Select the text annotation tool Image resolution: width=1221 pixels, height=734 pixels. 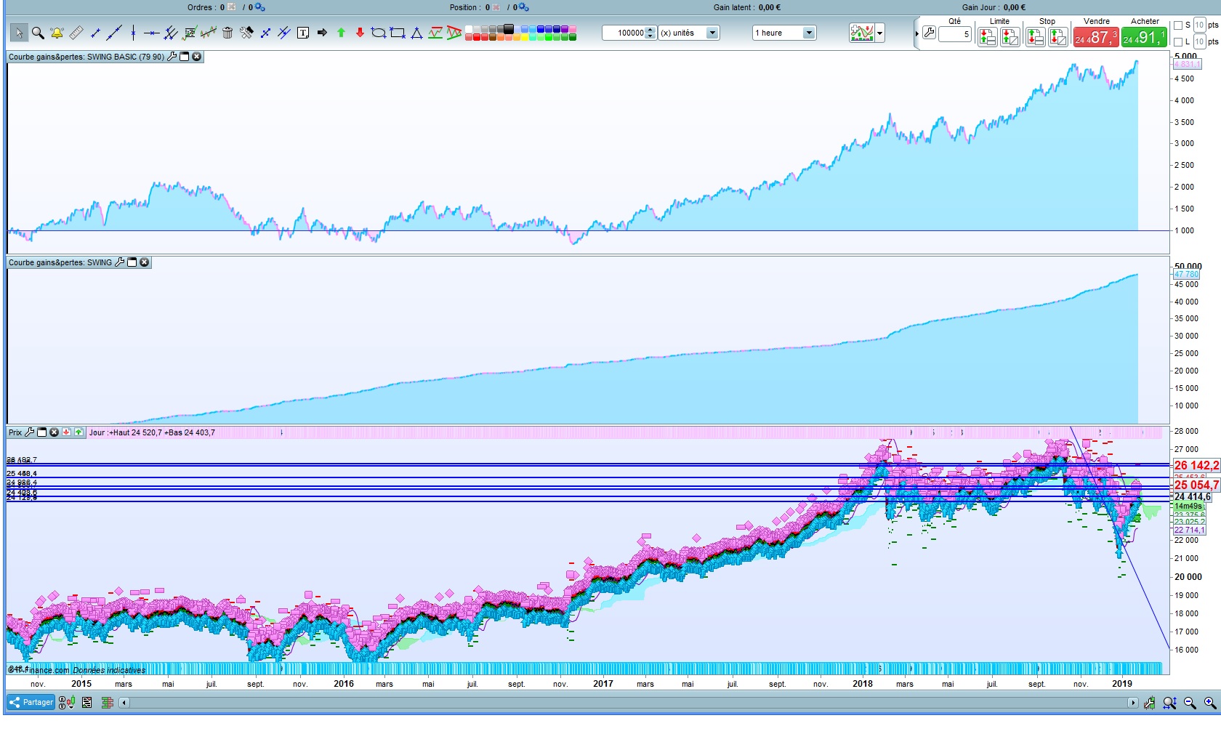coord(303,33)
